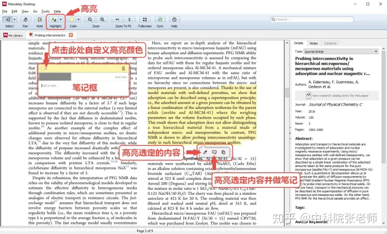
Task: Open the Help toolbar icon
Action: [x=174, y=19]
